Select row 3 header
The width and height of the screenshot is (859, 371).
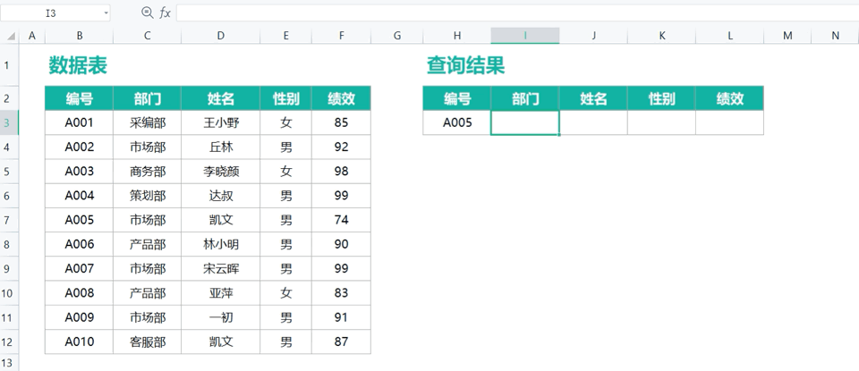(x=9, y=122)
